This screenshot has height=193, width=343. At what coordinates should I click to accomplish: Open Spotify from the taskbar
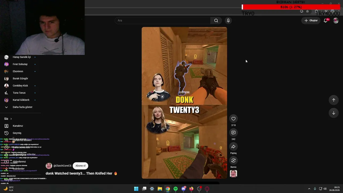pos(176,189)
